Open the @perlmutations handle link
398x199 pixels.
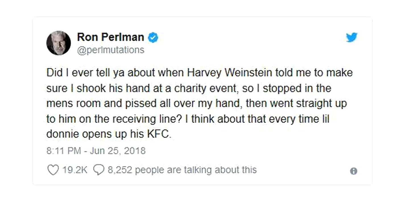click(111, 50)
